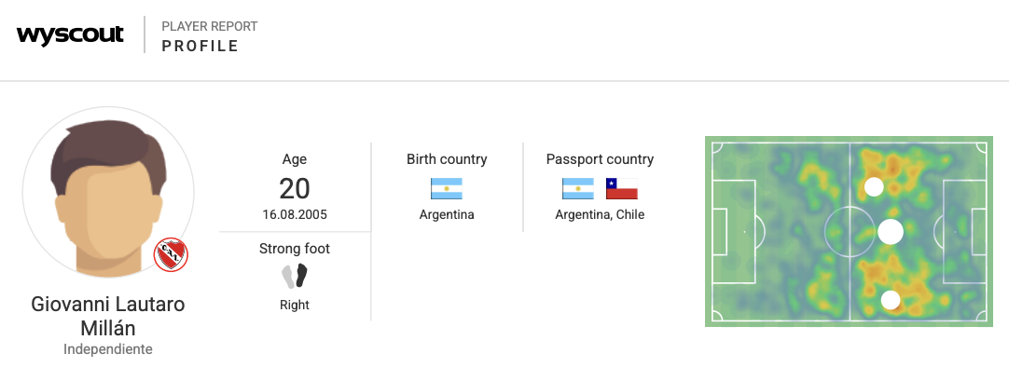Click the Argentina, Chile passport text

click(600, 214)
